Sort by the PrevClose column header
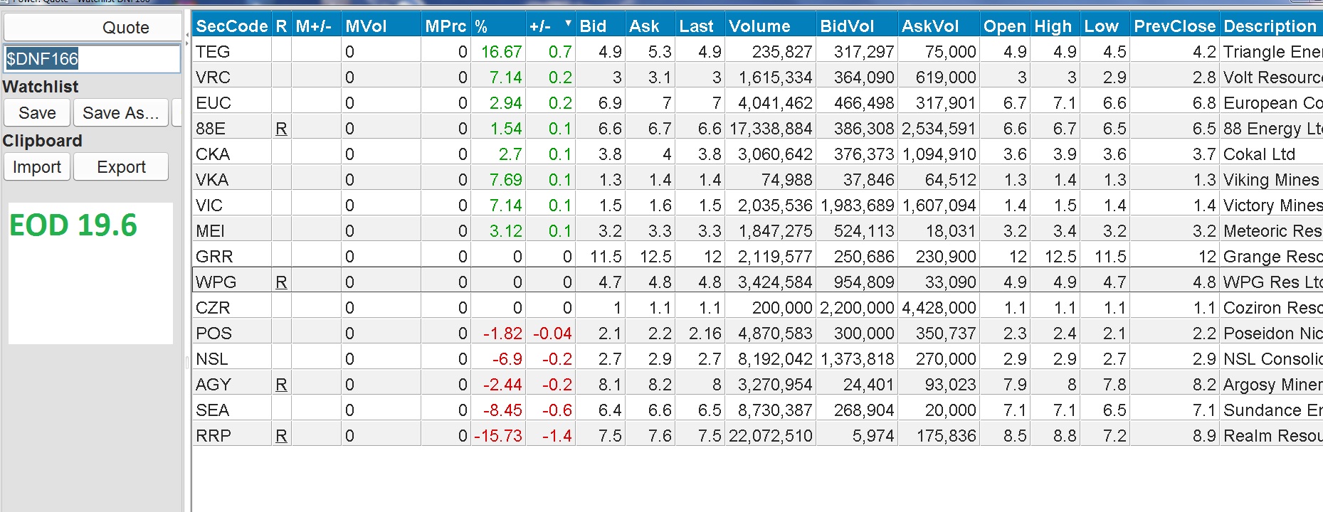Screen dimensions: 1323x512 1175,26
